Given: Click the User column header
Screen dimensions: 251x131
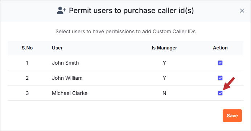Looking at the screenshot, I should click(x=57, y=48).
